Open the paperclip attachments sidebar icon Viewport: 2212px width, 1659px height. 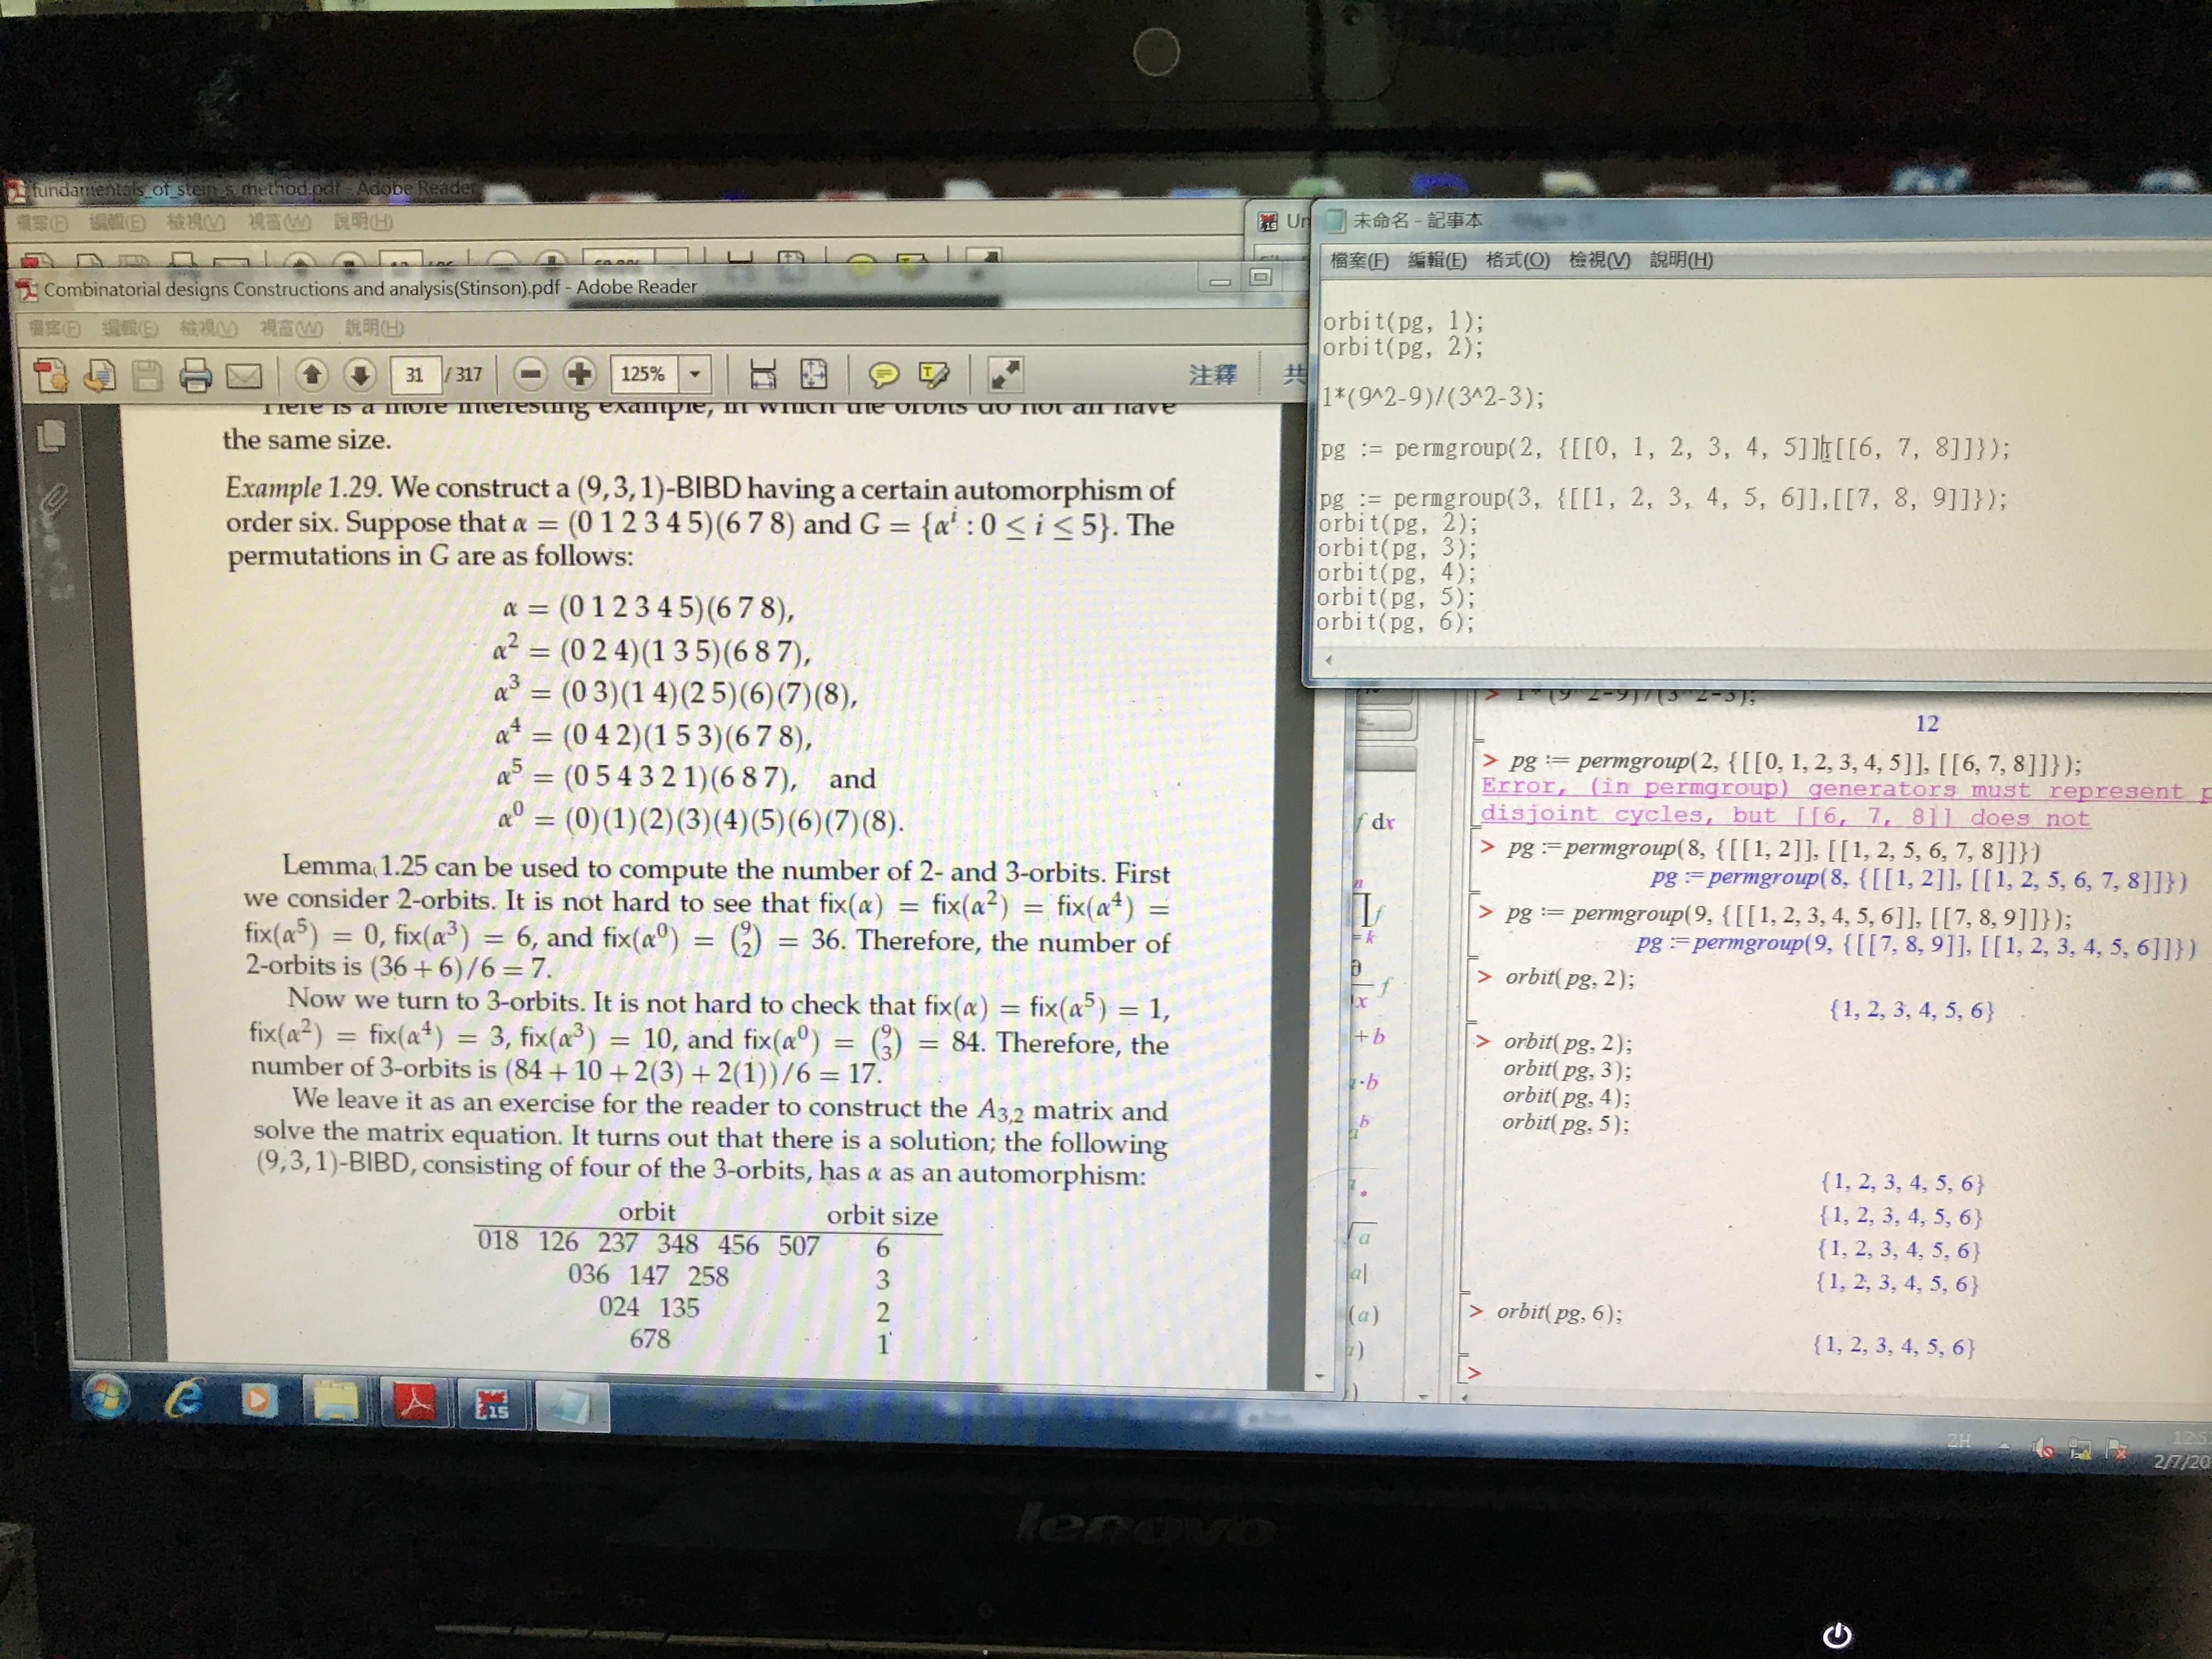click(53, 499)
